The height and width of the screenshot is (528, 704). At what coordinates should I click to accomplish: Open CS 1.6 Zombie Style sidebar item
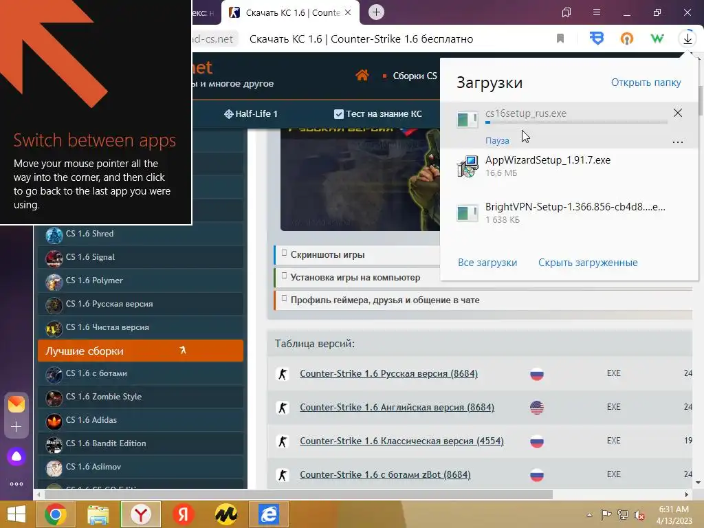pyautogui.click(x=140, y=397)
